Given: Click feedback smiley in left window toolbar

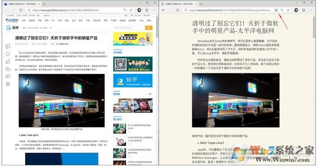Looking at the screenshot, I should click(147, 10).
